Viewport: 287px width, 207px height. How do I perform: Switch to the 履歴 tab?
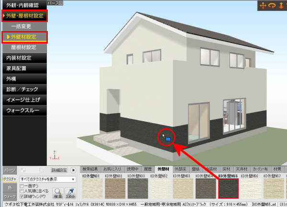[x=148, y=169]
